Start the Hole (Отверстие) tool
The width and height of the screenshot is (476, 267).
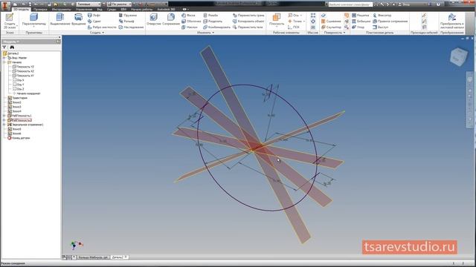pyautogui.click(x=154, y=20)
